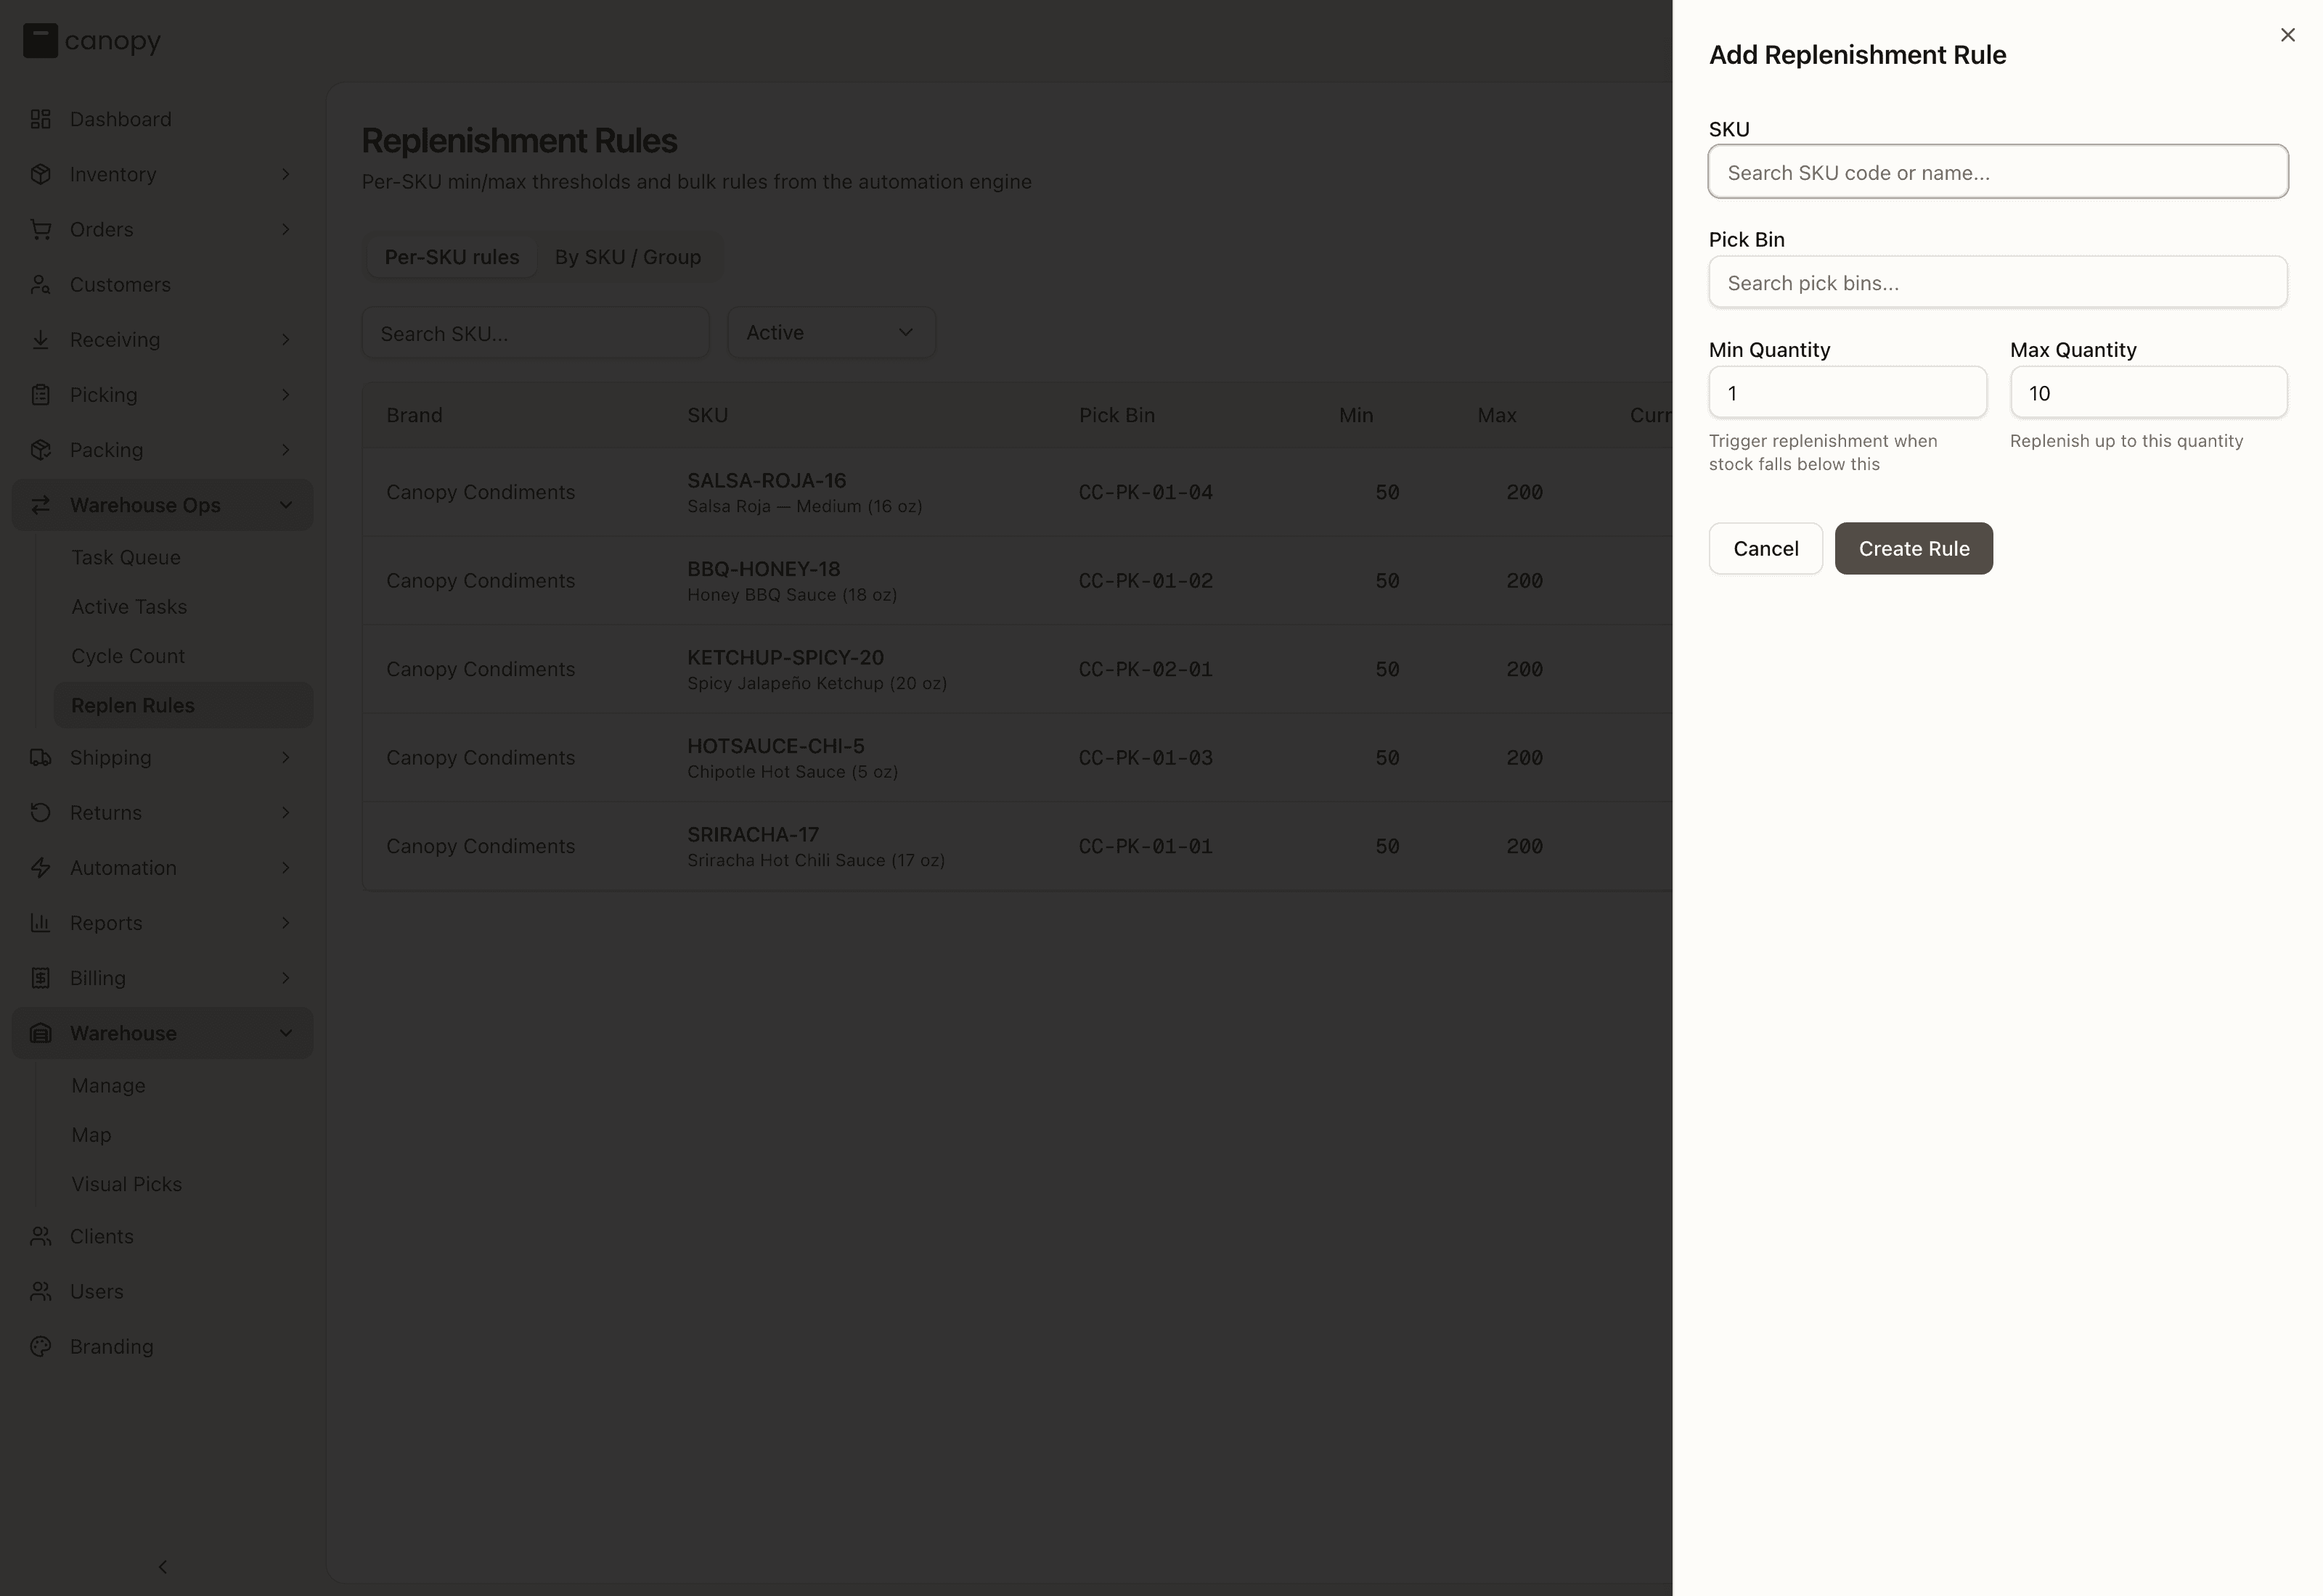This screenshot has width=2323, height=1596.
Task: Switch to By SKU / Group tab
Action: pos(627,257)
